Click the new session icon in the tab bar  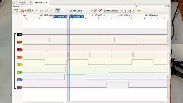pos(14,3)
